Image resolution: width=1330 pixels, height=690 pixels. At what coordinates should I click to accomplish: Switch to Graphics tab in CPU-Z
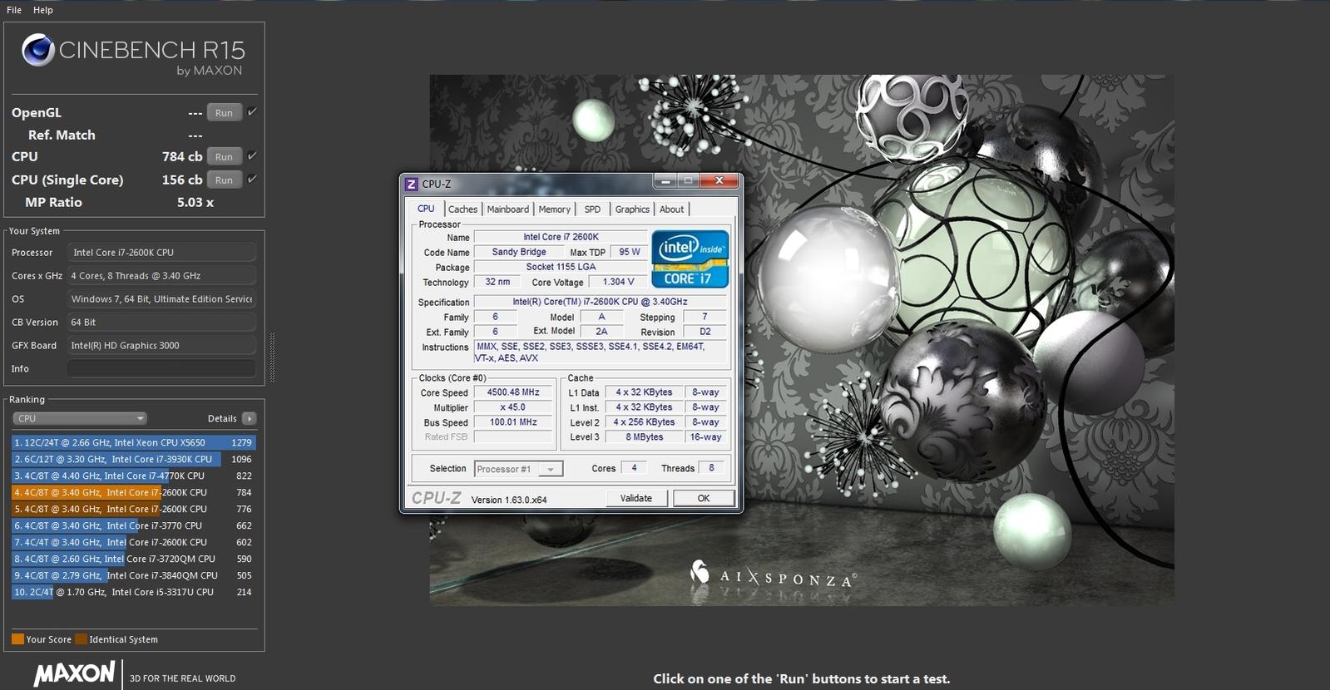[632, 209]
